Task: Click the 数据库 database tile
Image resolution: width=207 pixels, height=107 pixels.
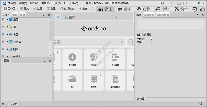Action: (x=94, y=80)
